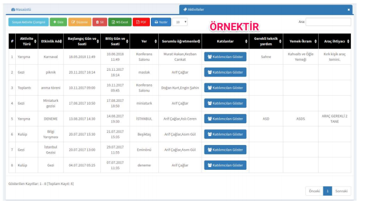Click the Sahne technical help cell
Screen dimensions: 365x203
266,57
